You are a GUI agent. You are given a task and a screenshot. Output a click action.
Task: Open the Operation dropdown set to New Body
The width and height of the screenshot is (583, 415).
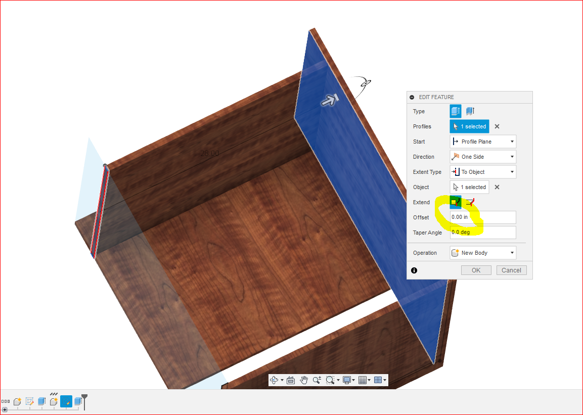tap(482, 252)
